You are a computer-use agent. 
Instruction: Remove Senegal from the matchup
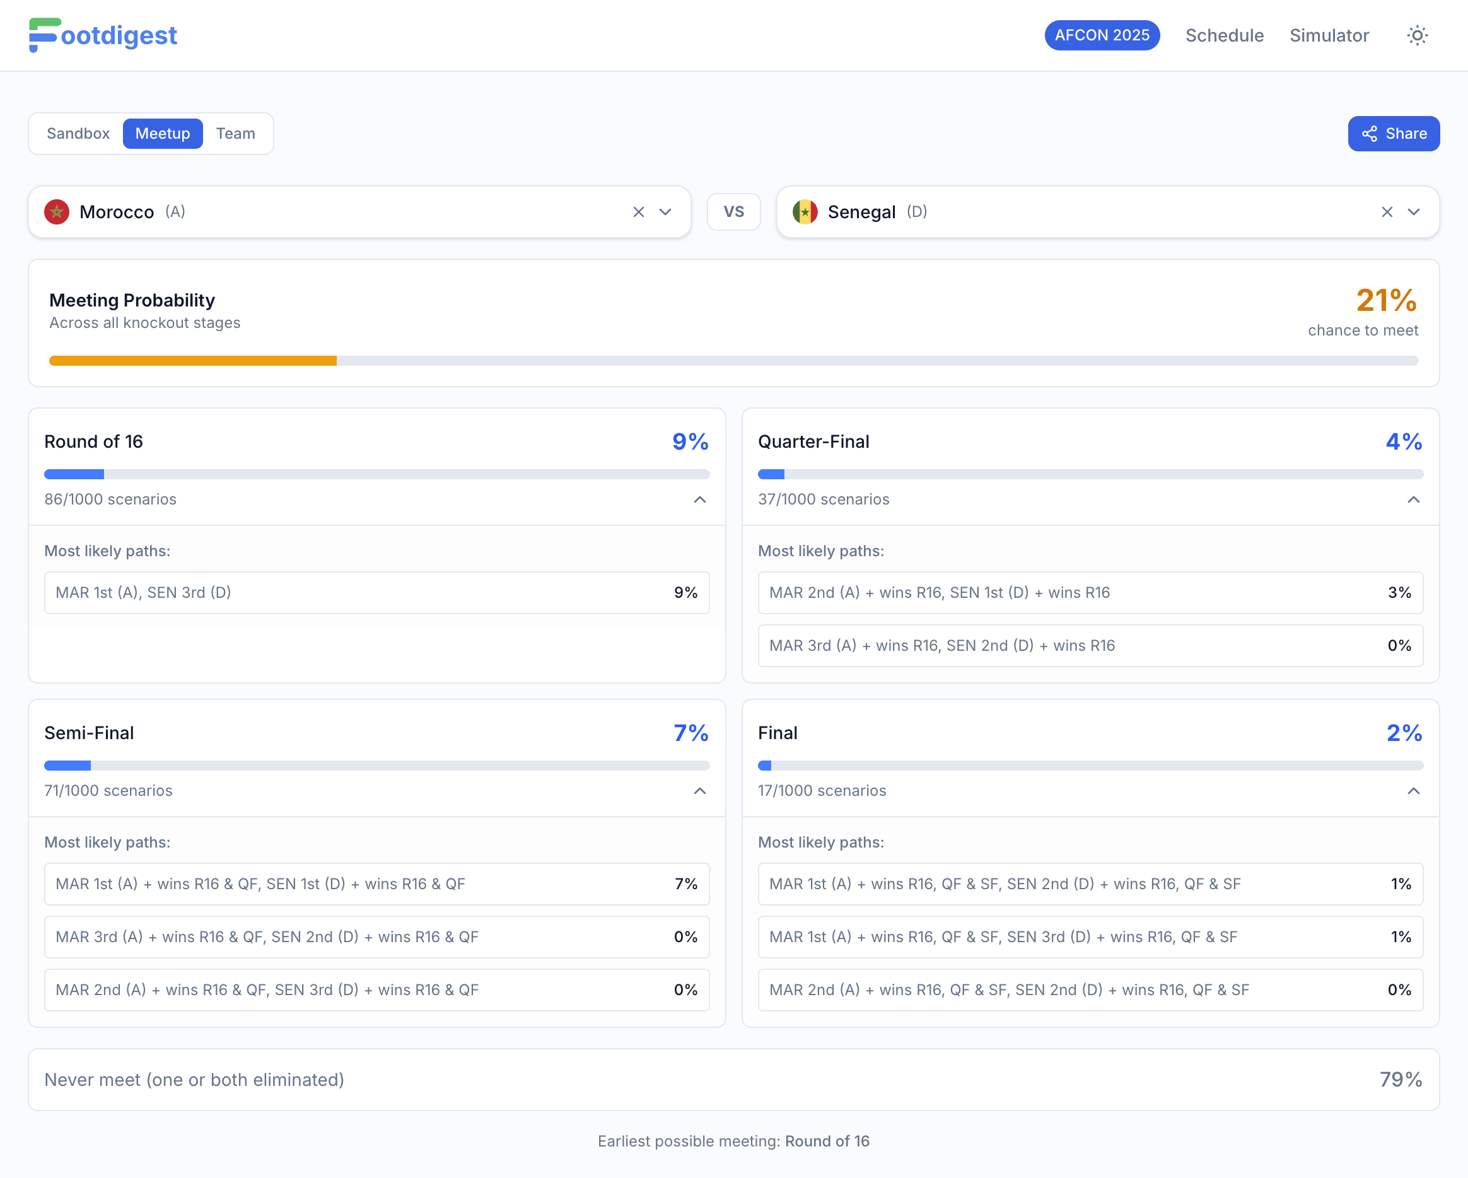coord(1388,212)
